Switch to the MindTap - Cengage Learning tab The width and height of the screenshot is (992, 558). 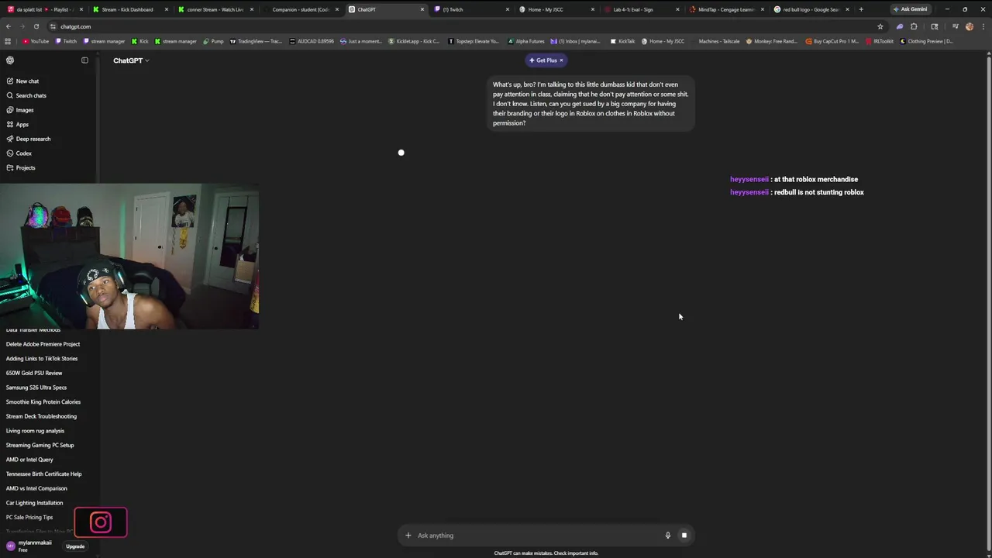[726, 9]
